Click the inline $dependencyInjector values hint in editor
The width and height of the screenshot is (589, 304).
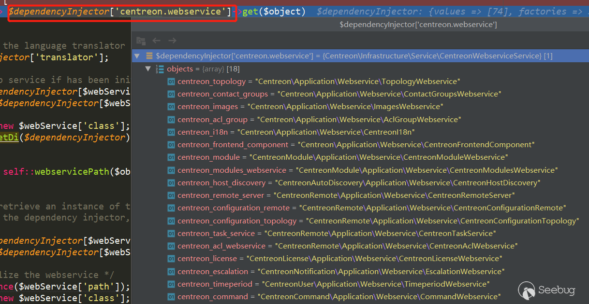tap(449, 11)
